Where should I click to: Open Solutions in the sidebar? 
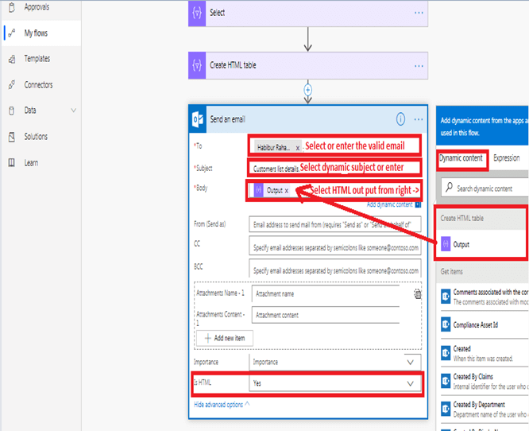tap(36, 137)
